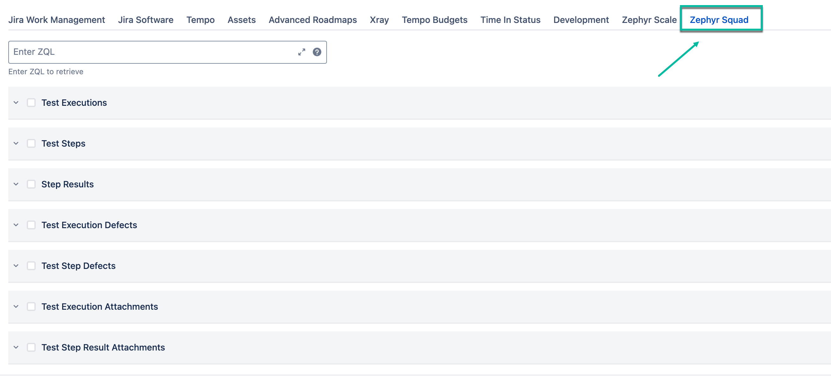This screenshot has width=831, height=376.
Task: Check the Test Steps checkbox
Action: pyautogui.click(x=31, y=143)
